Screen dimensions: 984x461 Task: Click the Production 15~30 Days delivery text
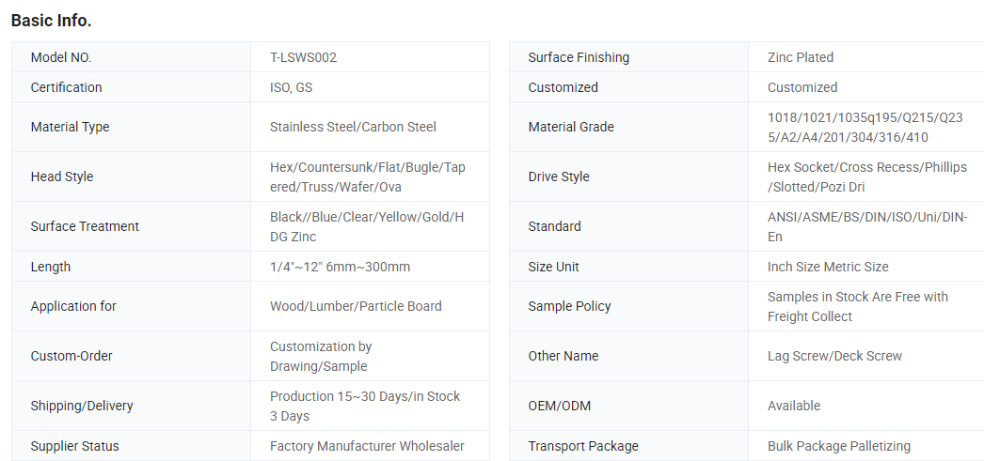pos(364,406)
